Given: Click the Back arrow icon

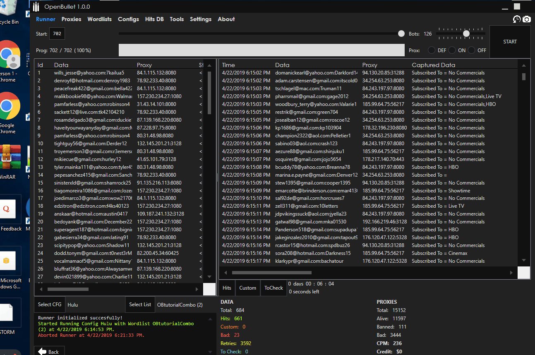Looking at the screenshot, I should (42, 351).
